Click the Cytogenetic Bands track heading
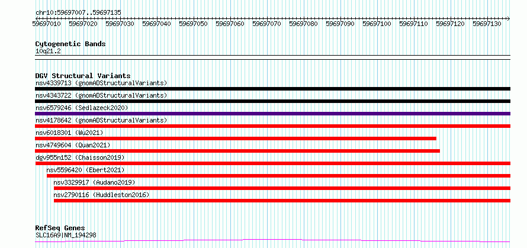Image resolution: width=527 pixels, height=248 pixels. click(x=70, y=44)
